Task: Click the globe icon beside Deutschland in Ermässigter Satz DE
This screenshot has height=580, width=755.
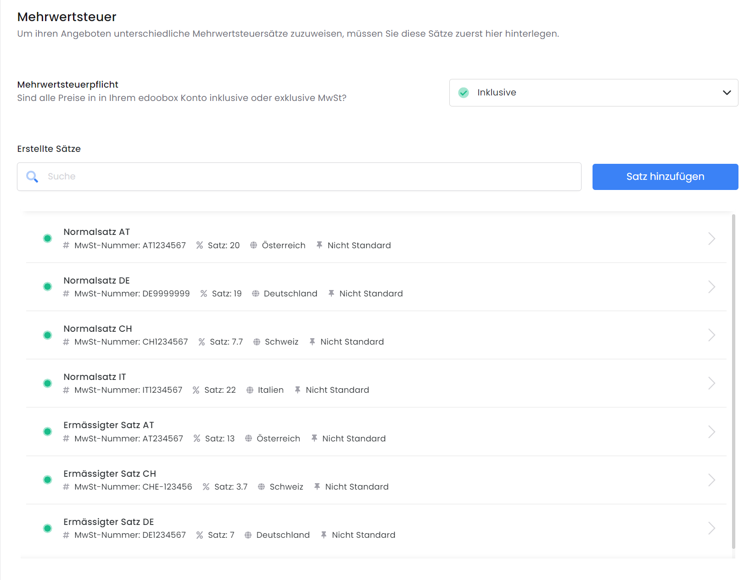Action: (x=248, y=535)
